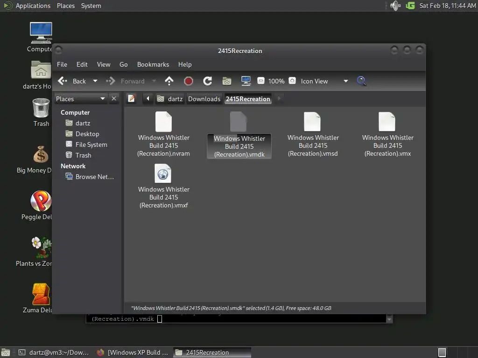Switch to dartz@vm3 terminal taskbar item

point(54,352)
